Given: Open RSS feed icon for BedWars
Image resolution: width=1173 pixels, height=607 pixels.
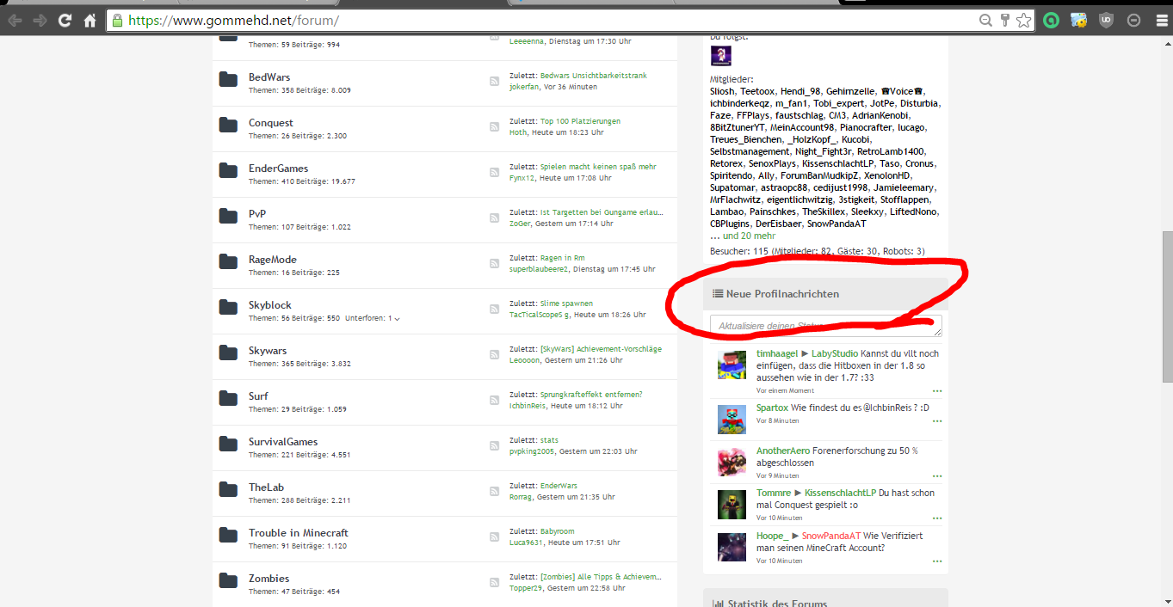Looking at the screenshot, I should pyautogui.click(x=495, y=81).
